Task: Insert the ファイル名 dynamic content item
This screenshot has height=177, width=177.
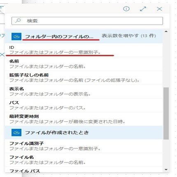Action: (84, 160)
